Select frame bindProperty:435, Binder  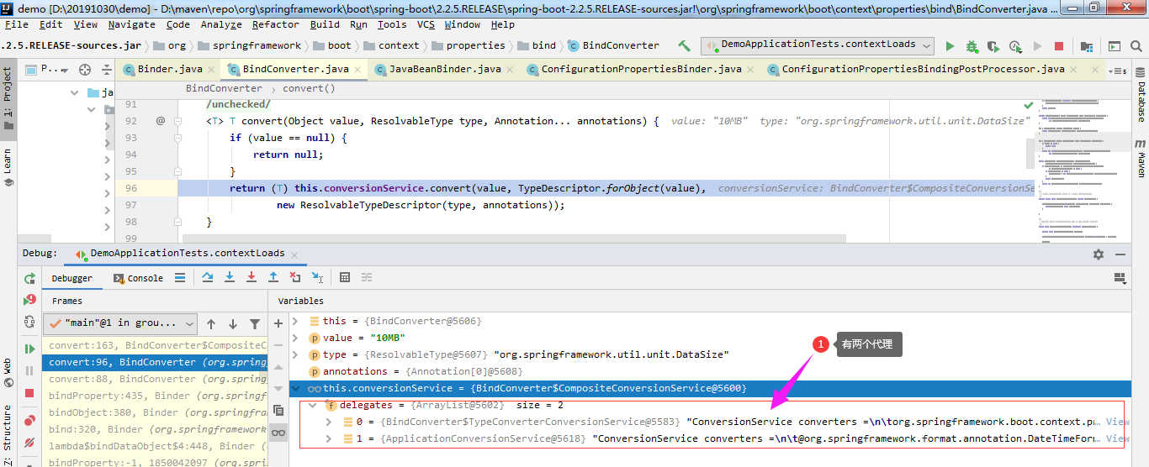coord(156,396)
